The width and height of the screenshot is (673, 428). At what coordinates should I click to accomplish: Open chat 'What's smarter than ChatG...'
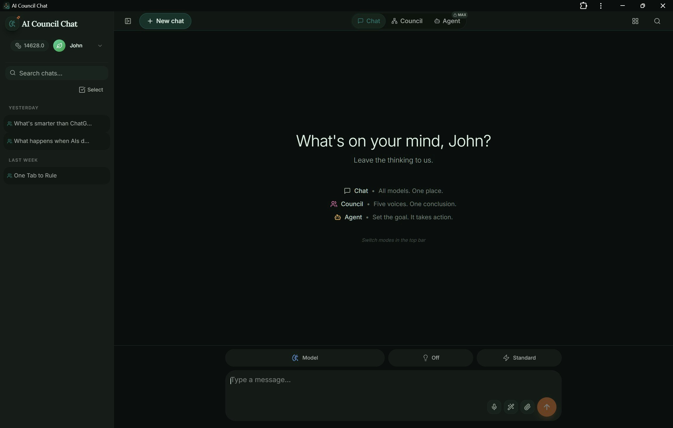click(x=57, y=123)
